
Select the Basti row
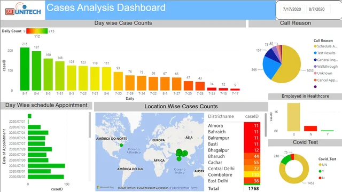[234, 144]
